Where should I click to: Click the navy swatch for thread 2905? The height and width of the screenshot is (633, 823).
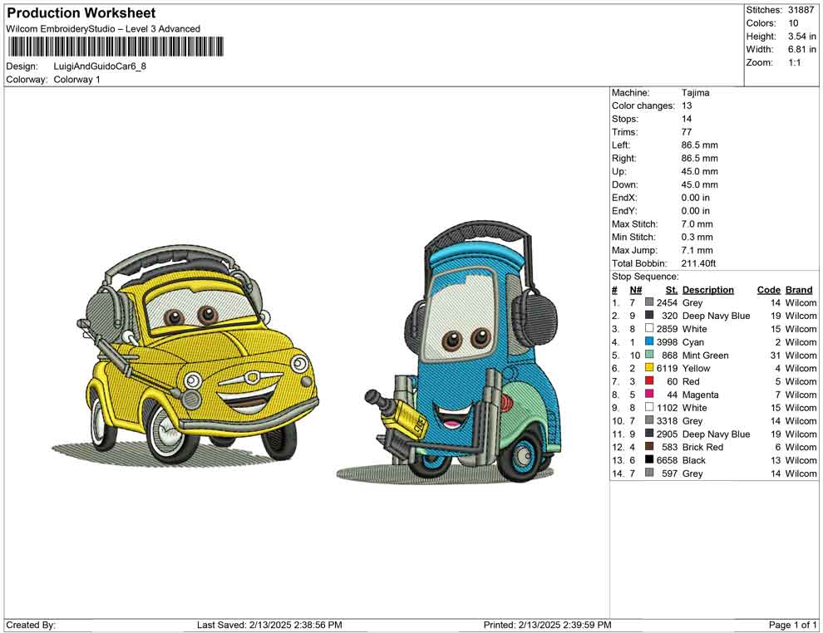(x=649, y=433)
